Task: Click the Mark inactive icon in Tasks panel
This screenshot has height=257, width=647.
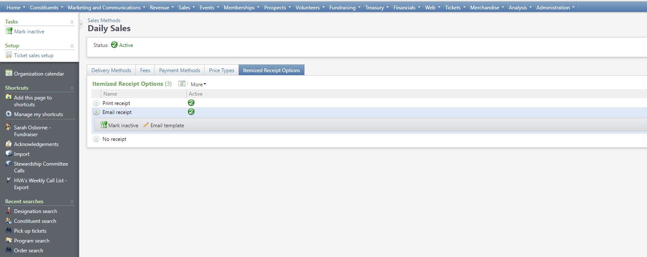Action: click(x=9, y=31)
